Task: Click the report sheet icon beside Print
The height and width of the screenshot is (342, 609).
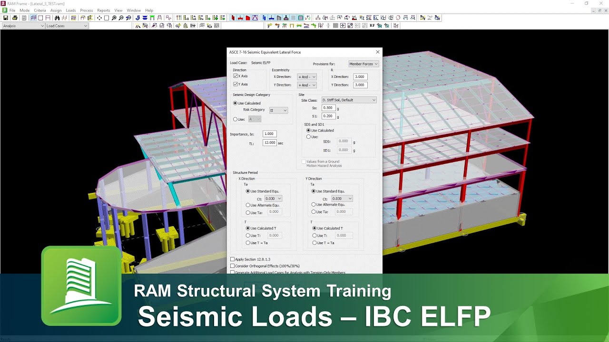Action: 24,18
